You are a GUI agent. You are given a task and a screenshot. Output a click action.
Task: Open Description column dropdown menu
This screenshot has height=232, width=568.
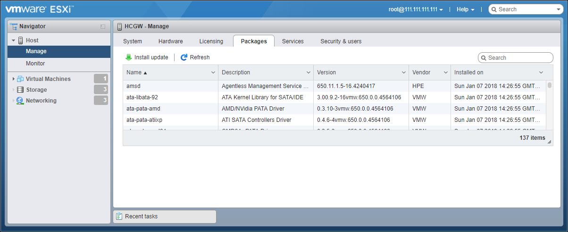click(308, 72)
